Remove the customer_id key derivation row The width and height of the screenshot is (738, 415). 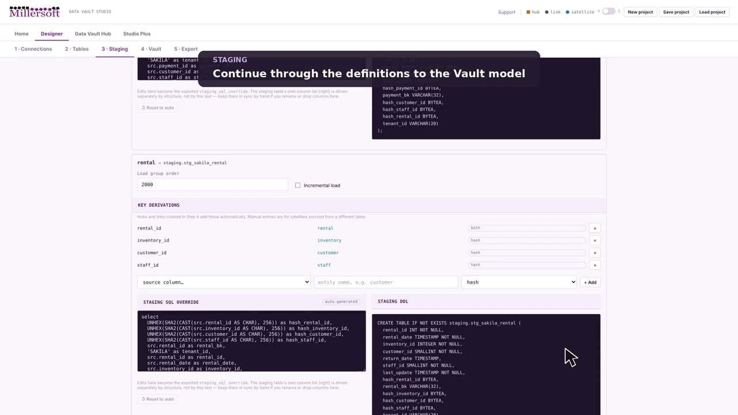[x=595, y=253]
